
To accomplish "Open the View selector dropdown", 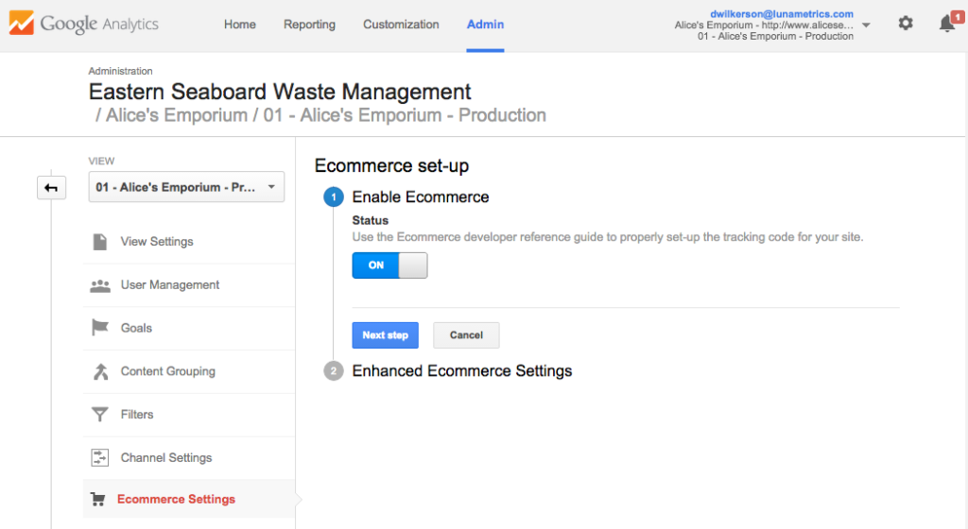I will [x=186, y=187].
